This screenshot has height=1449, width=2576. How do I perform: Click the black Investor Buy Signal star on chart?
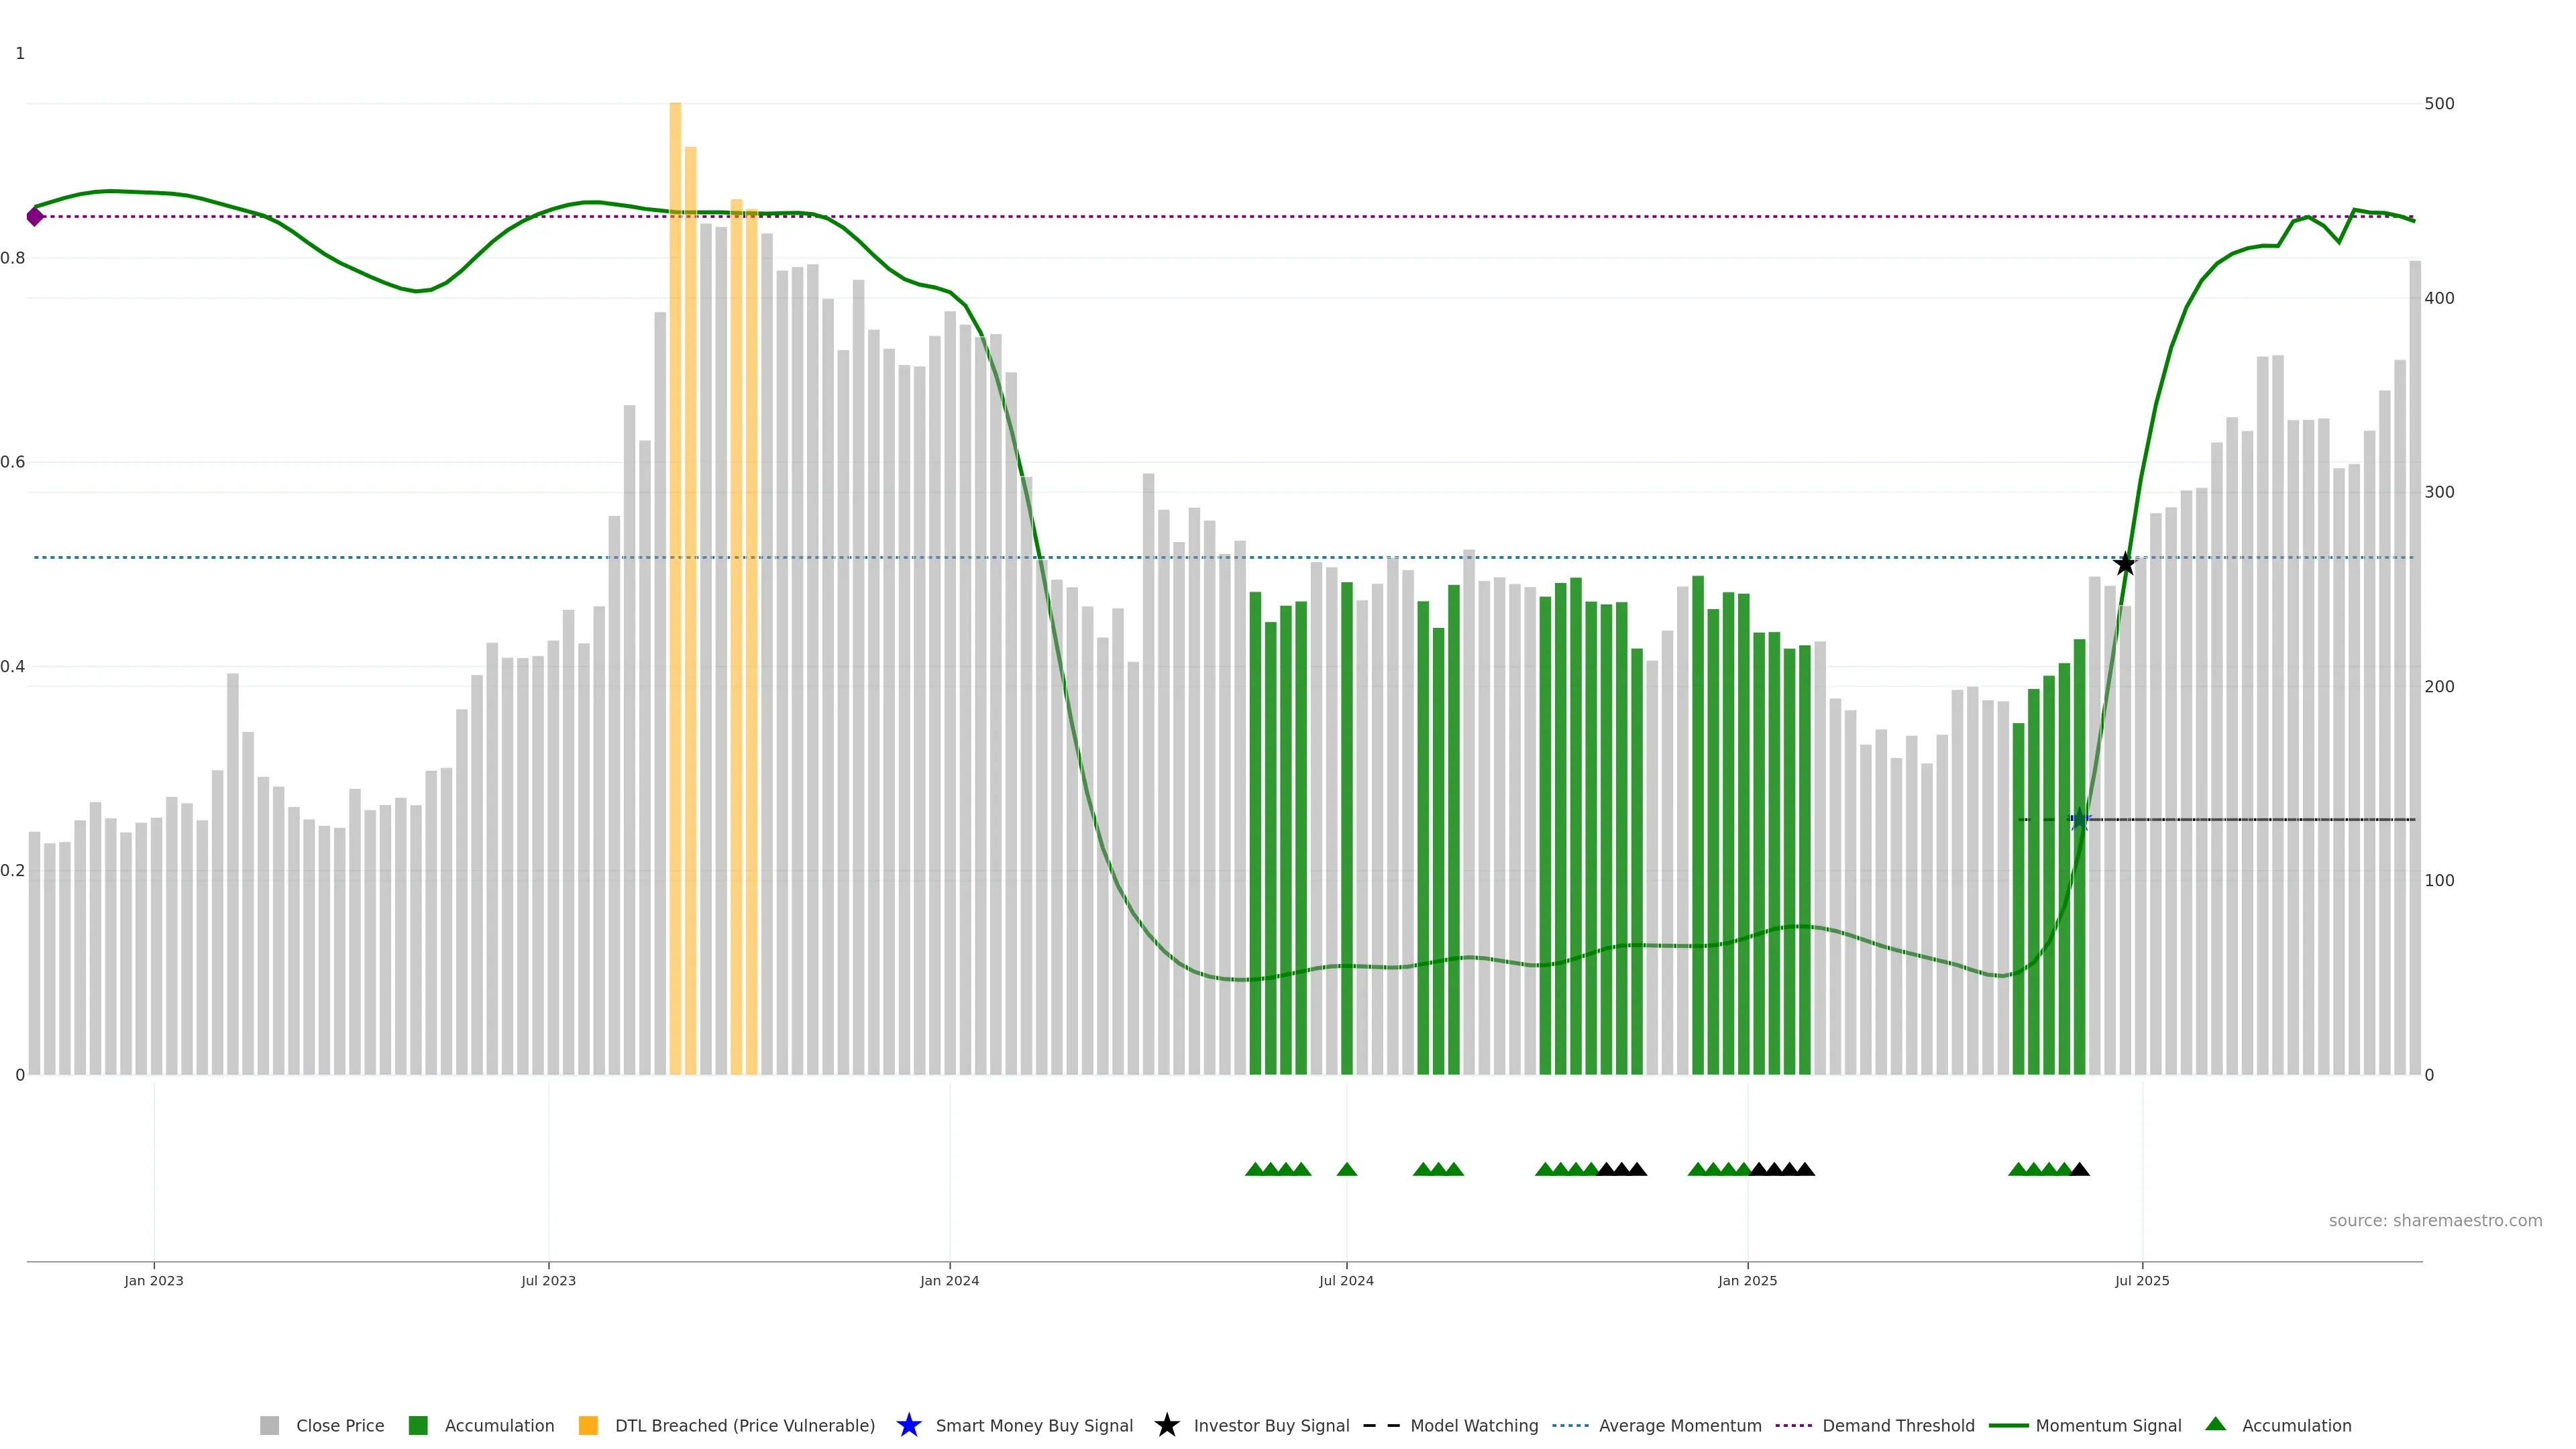coord(2124,564)
